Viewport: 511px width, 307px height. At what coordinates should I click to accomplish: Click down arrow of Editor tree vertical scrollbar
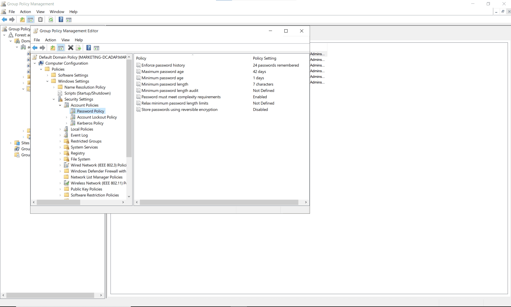click(129, 196)
